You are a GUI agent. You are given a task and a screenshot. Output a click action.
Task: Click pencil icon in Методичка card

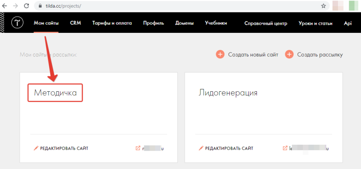[x=36, y=148]
